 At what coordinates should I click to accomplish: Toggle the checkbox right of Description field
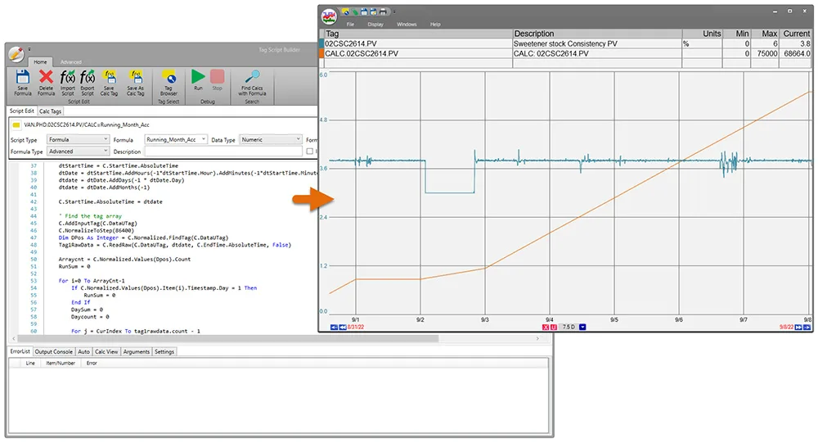coord(309,151)
